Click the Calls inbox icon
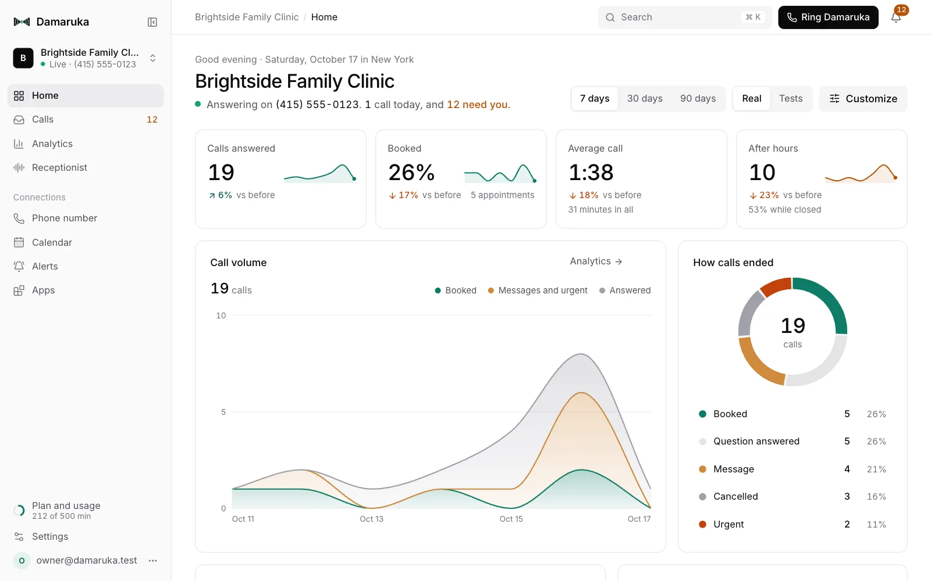 click(19, 120)
